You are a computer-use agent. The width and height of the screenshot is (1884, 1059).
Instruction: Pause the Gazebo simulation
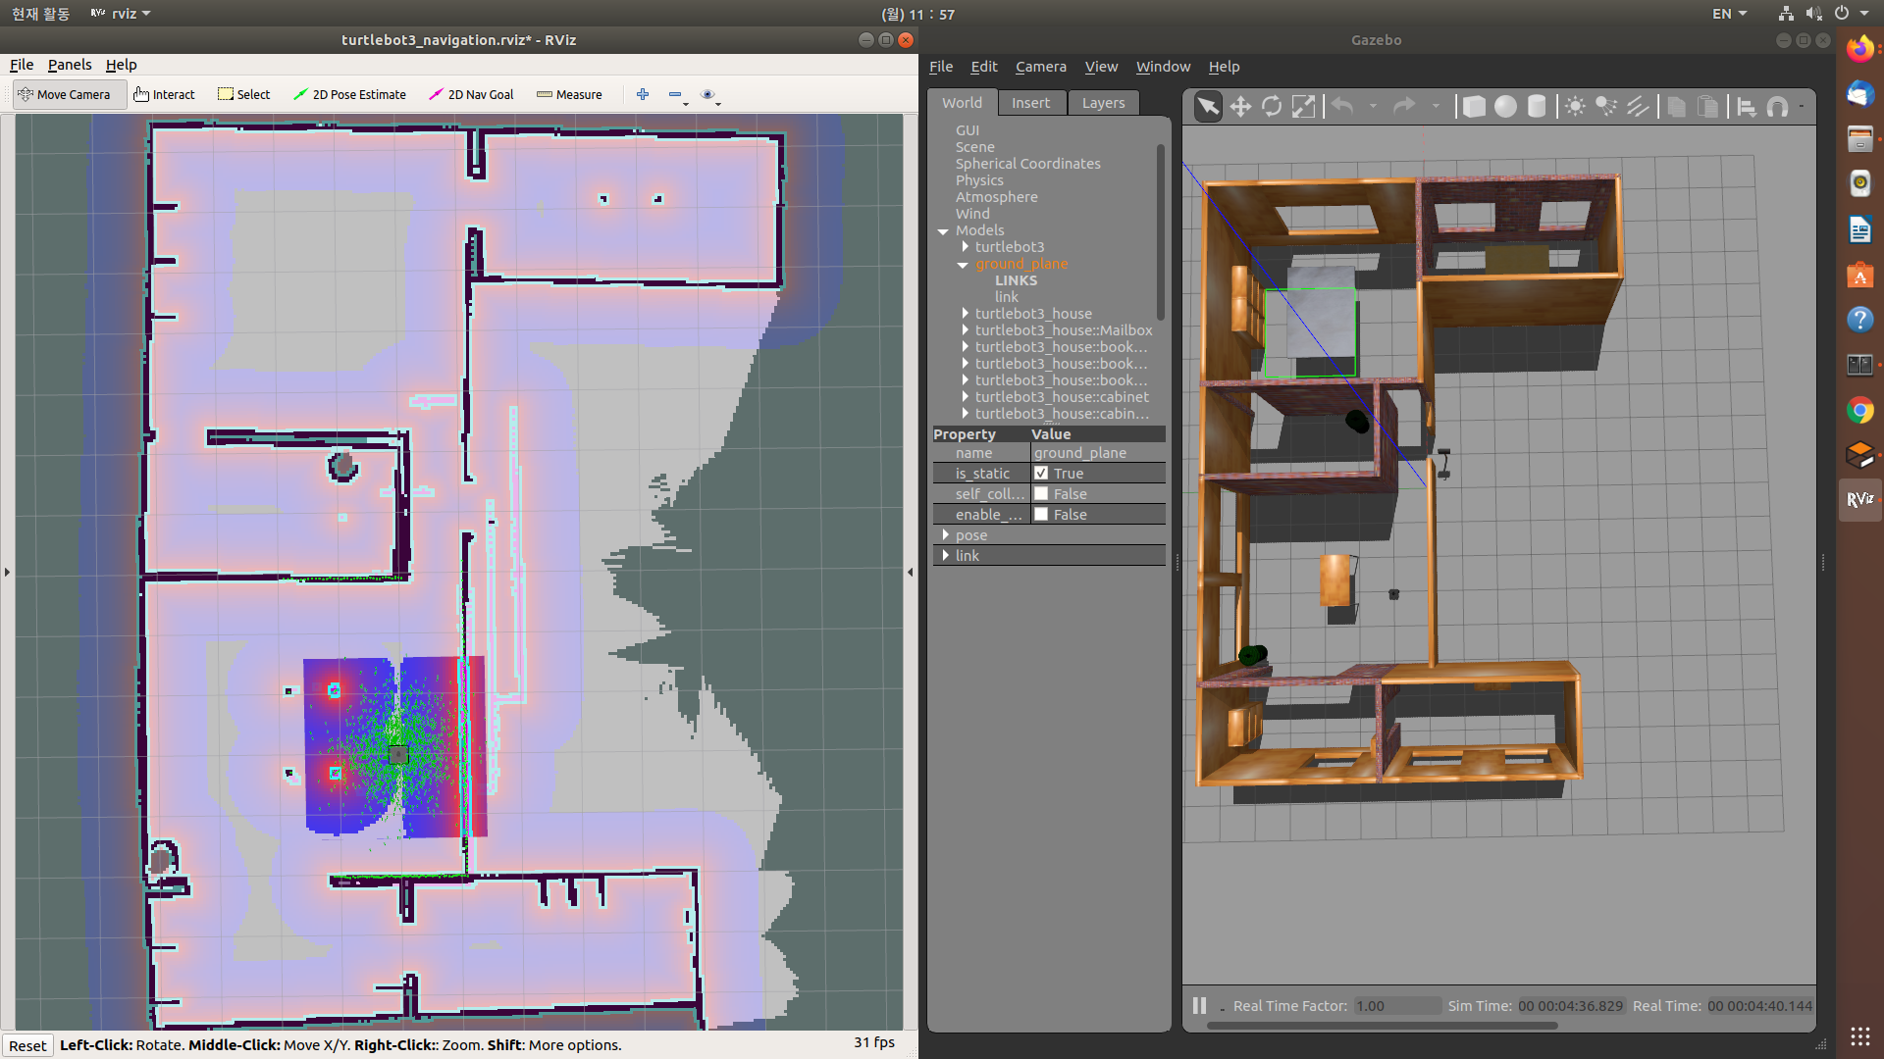pos(1199,1006)
